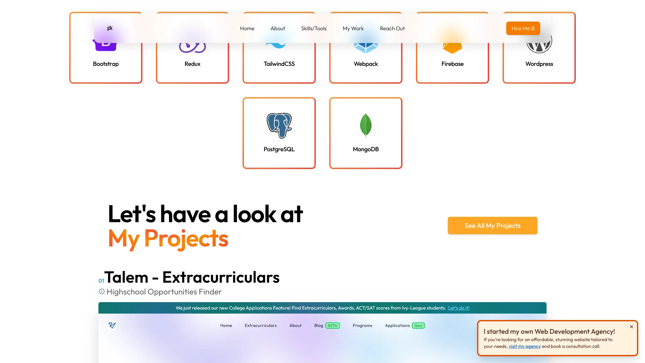The image size is (645, 363).
Task: Expand the My Work navigation dropdown
Action: pyautogui.click(x=353, y=28)
